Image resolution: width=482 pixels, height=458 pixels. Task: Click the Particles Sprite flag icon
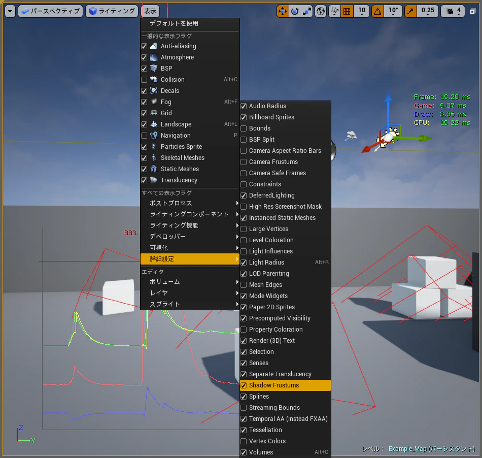coord(154,146)
